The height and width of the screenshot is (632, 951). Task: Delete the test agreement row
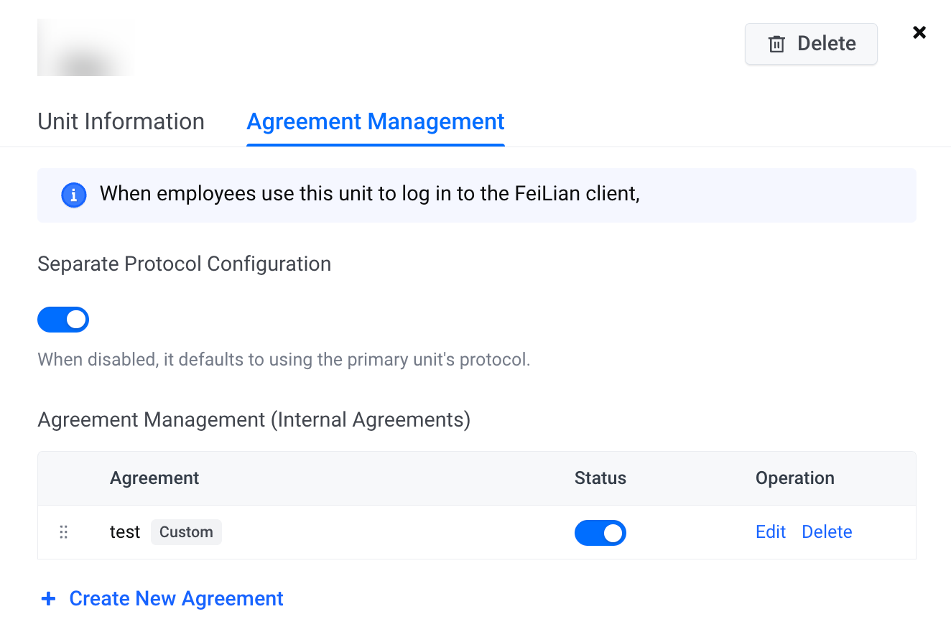click(827, 532)
